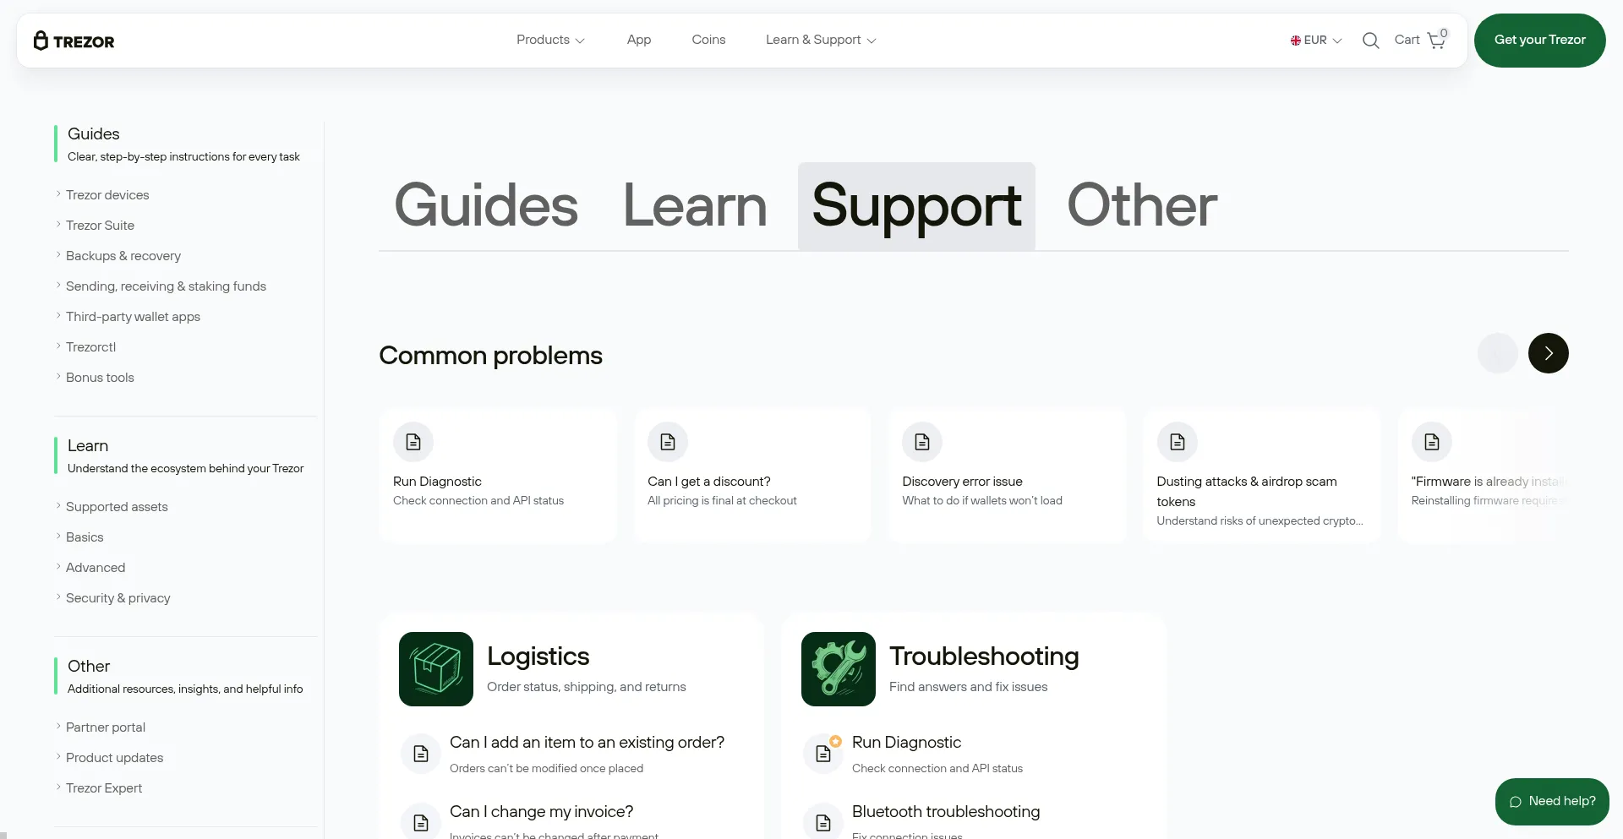The height and width of the screenshot is (839, 1623).
Task: Click 'All pricing is final at checkout' text
Action: pyautogui.click(x=722, y=501)
